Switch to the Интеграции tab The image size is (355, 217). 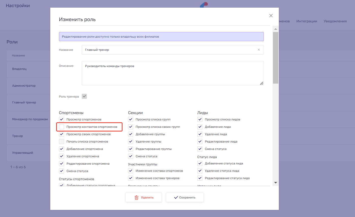(x=306, y=21)
